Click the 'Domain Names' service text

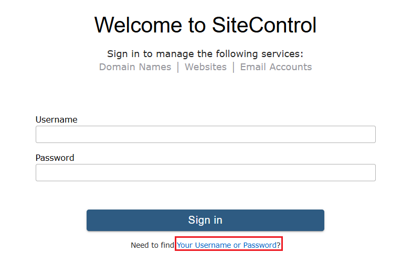coord(135,67)
